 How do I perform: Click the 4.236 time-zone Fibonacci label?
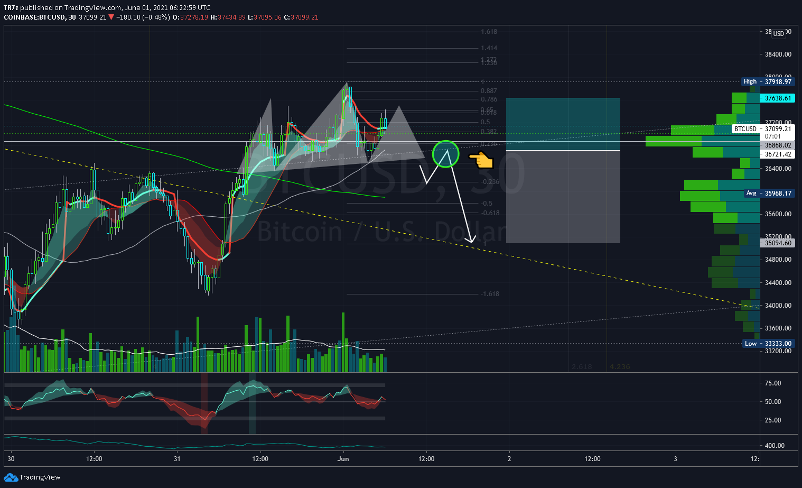tap(620, 367)
